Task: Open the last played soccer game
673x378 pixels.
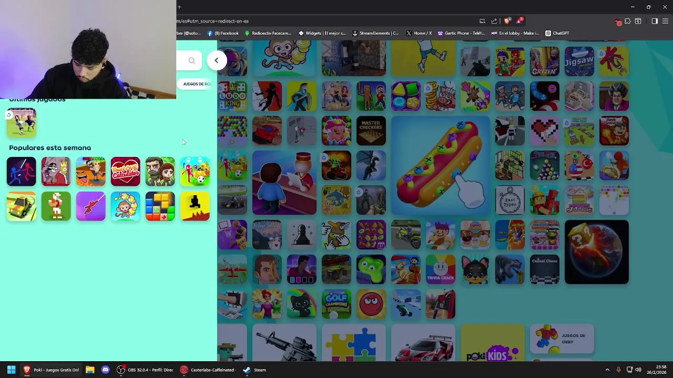Action: click(x=21, y=123)
